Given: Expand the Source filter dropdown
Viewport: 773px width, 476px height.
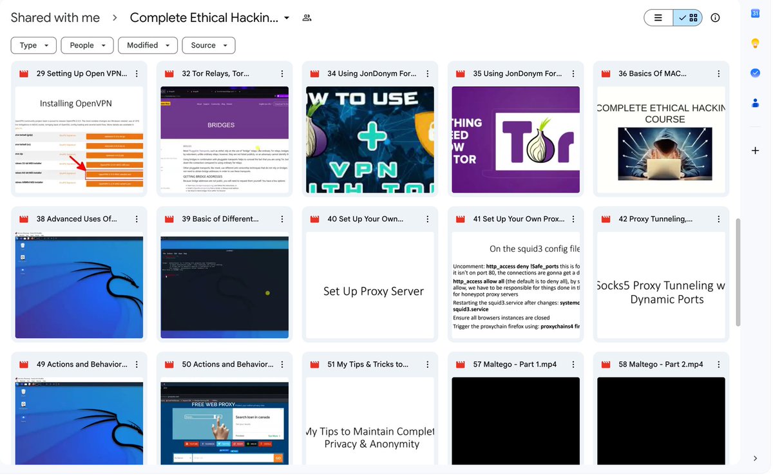Looking at the screenshot, I should pos(209,45).
